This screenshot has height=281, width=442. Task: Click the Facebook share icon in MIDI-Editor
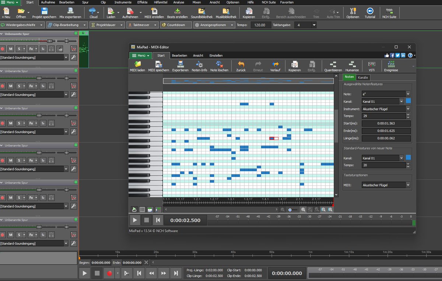[392, 55]
